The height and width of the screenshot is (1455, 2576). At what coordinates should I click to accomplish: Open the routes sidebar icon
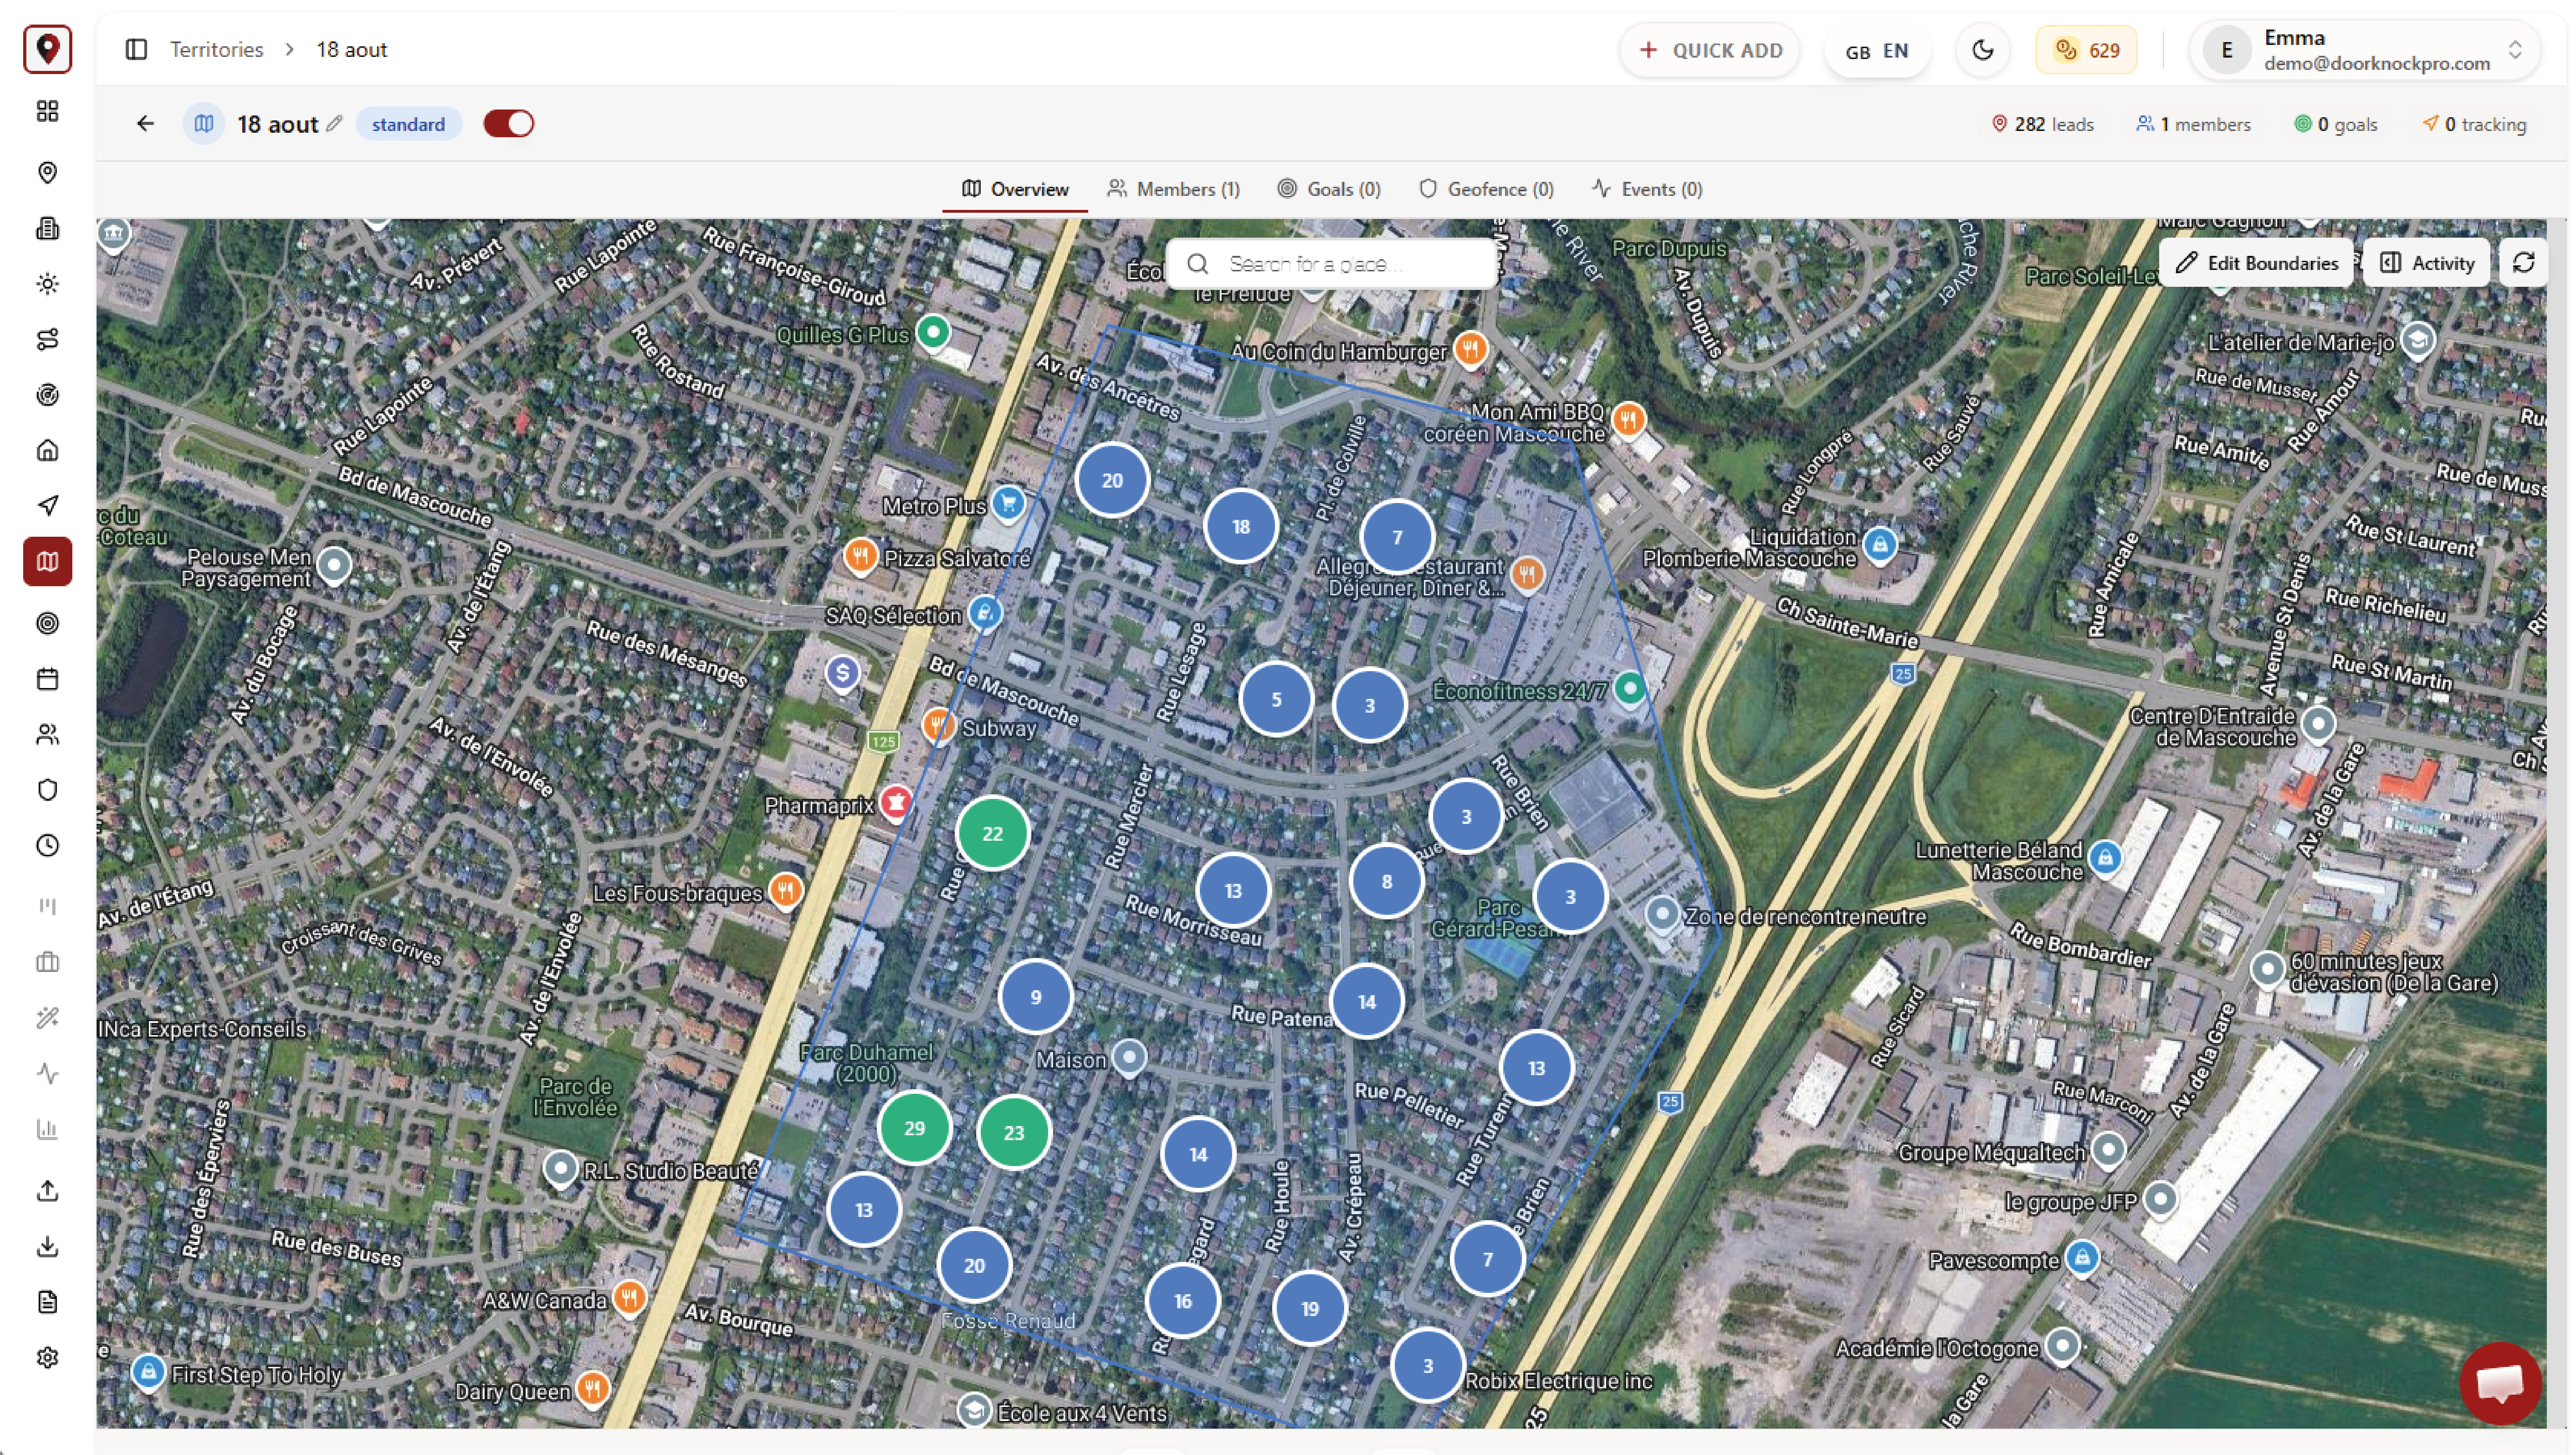[x=47, y=340]
